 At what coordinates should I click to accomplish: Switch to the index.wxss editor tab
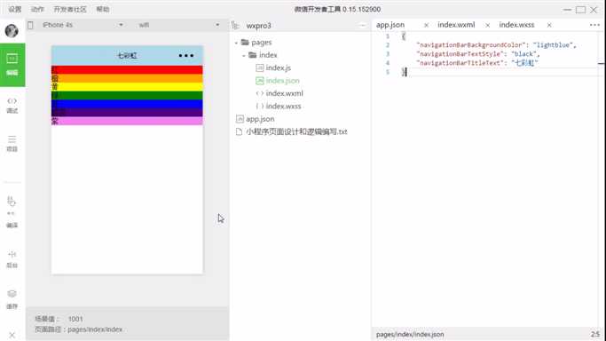pyautogui.click(x=516, y=25)
